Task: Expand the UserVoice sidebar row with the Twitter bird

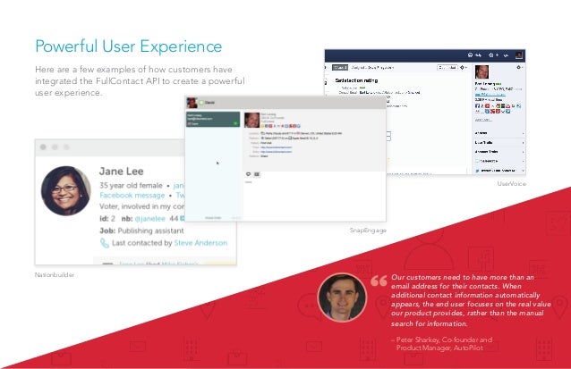Action: 499,171
